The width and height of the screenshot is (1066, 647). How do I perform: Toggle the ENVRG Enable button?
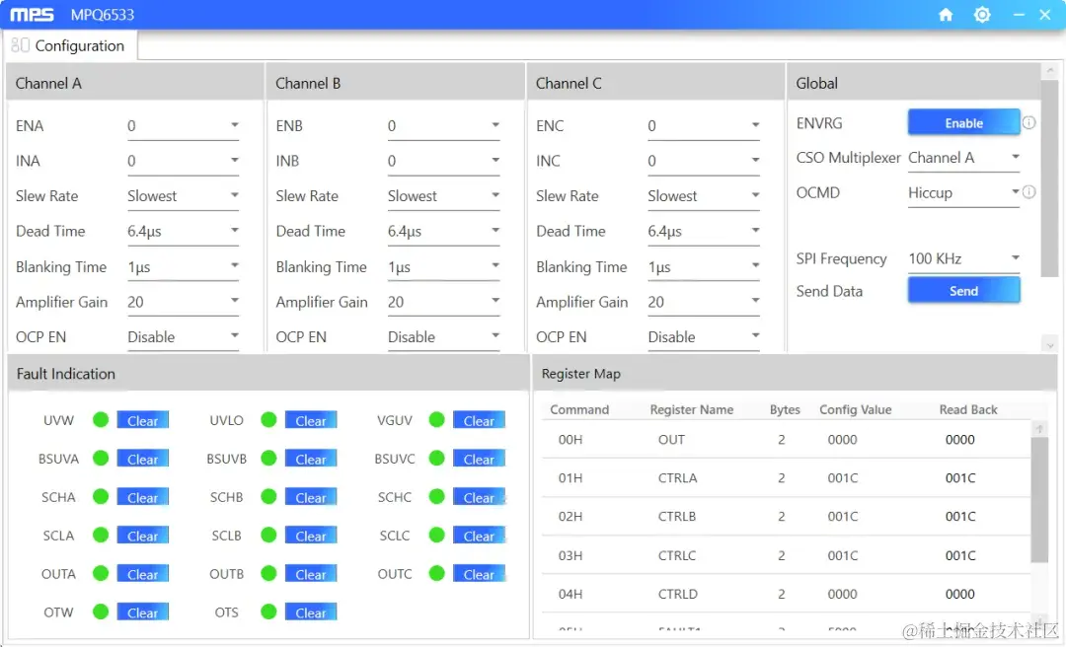963,123
